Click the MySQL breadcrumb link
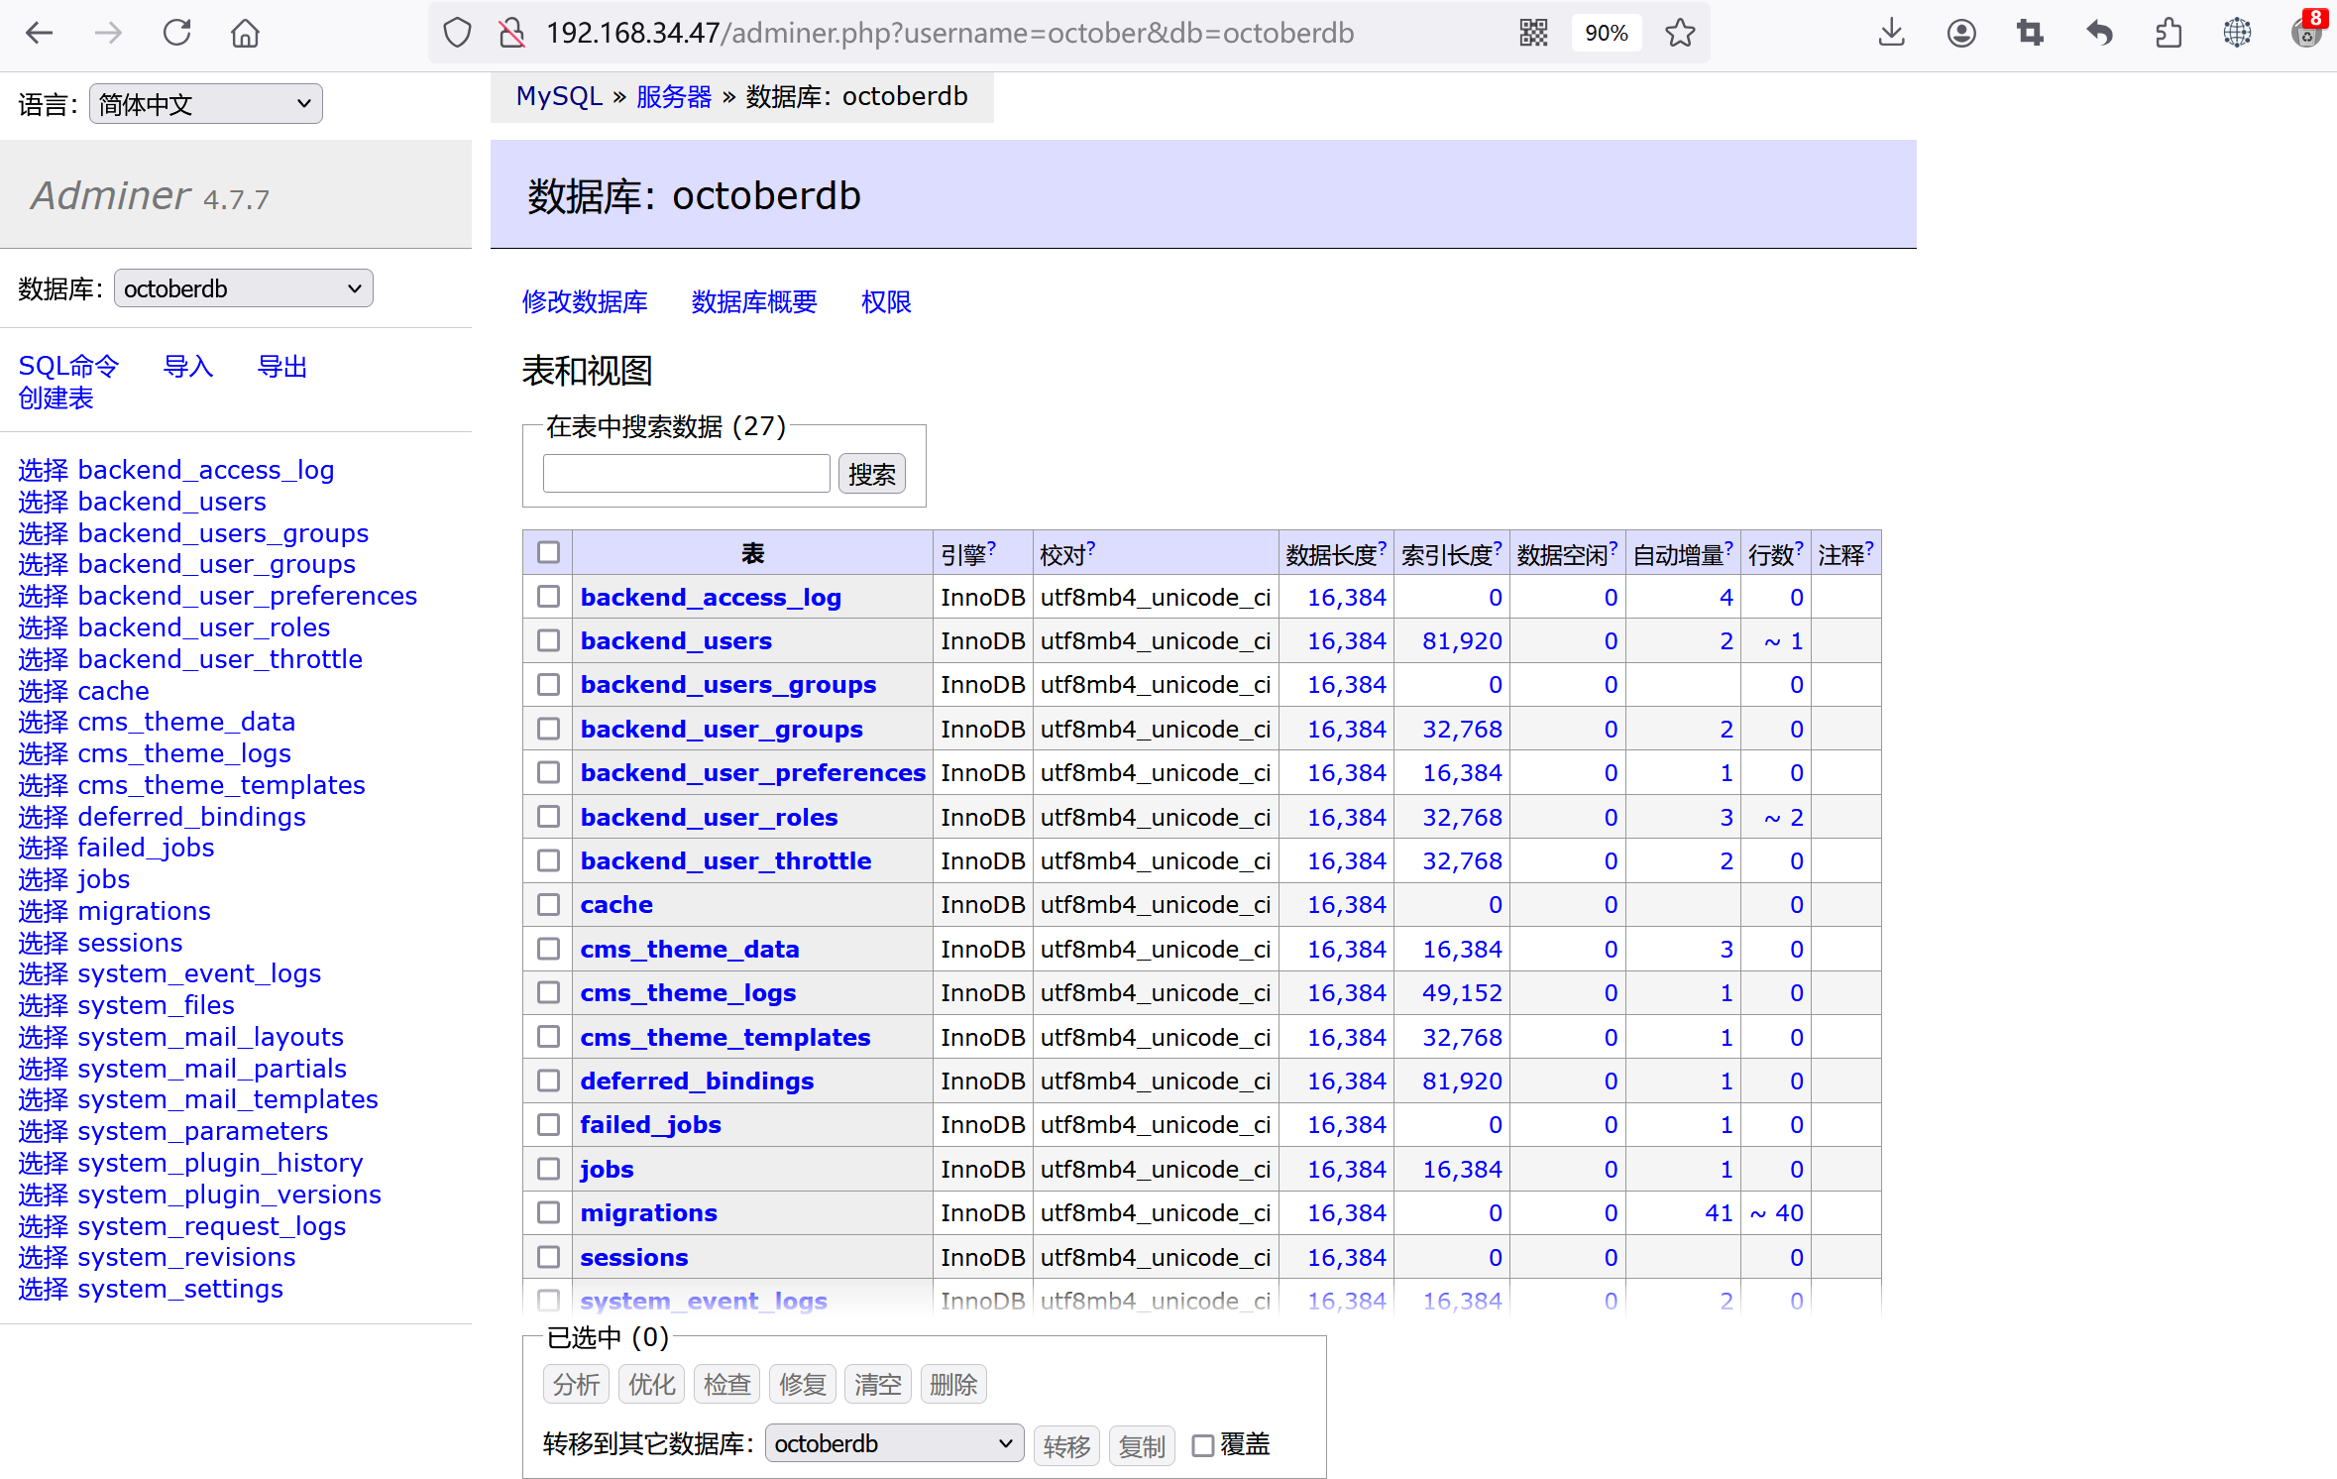The height and width of the screenshot is (1479, 2337). coord(559,96)
